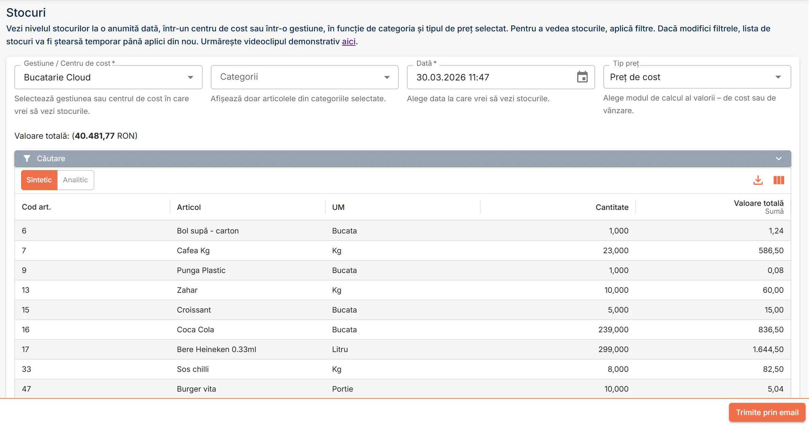Image resolution: width=809 pixels, height=425 pixels.
Task: Select the 'Punga Plastic' article
Action: click(201, 270)
